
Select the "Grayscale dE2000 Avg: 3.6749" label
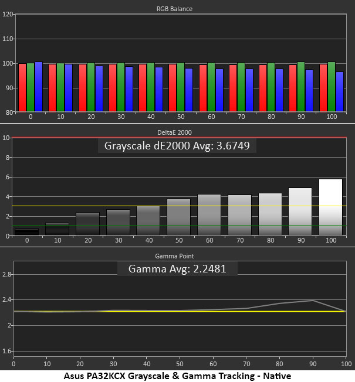177,146
